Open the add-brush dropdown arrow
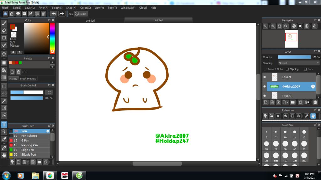321x180 pixels. [x=28, y=162]
